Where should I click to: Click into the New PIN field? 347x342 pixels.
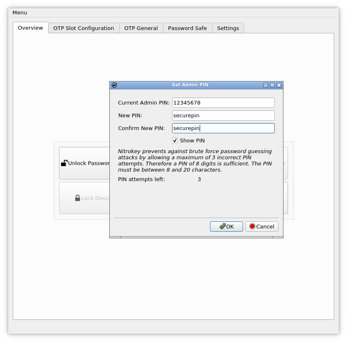pyautogui.click(x=223, y=116)
